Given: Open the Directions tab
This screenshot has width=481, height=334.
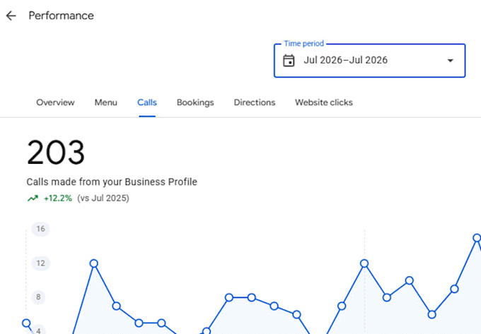Looking at the screenshot, I should point(255,102).
